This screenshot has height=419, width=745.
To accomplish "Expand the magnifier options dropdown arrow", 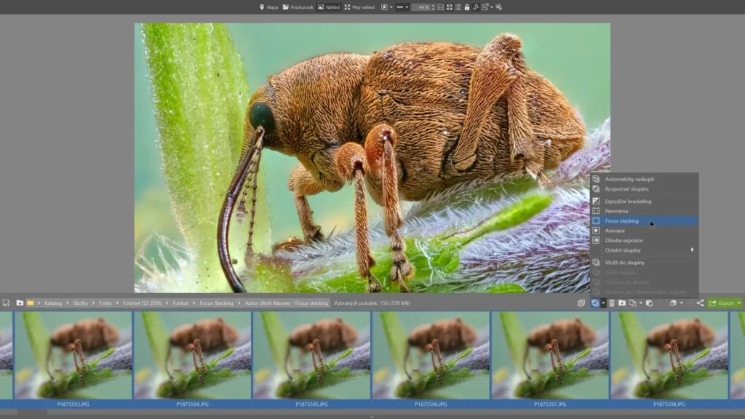I will tap(492, 7).
